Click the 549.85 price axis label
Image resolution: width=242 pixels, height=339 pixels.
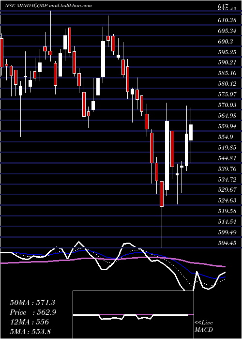pyautogui.click(x=227, y=147)
